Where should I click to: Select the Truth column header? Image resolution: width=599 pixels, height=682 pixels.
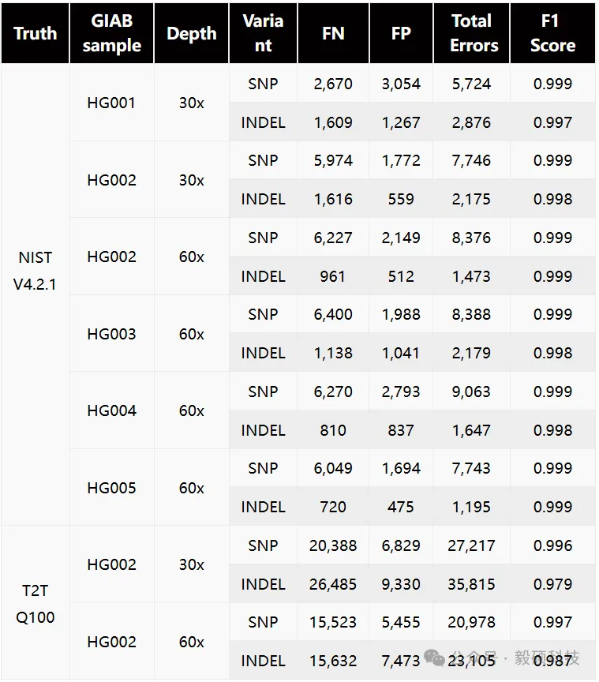point(36,33)
